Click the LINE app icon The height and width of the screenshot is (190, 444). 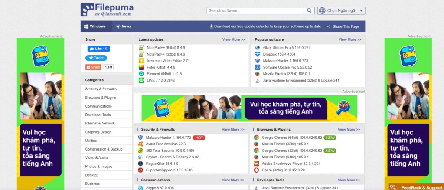click(141, 80)
